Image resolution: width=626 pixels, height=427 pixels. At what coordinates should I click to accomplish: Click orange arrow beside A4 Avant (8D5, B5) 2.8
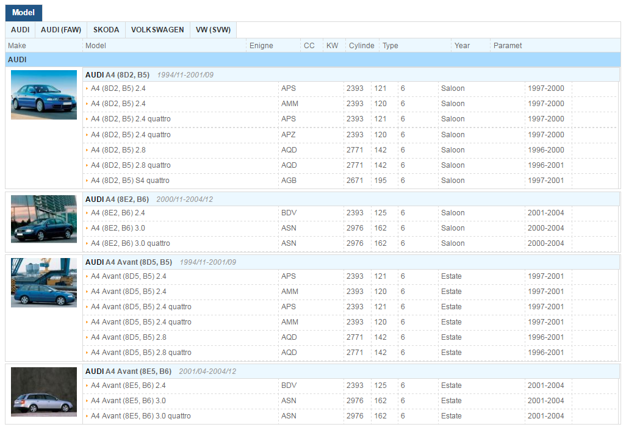(87, 337)
